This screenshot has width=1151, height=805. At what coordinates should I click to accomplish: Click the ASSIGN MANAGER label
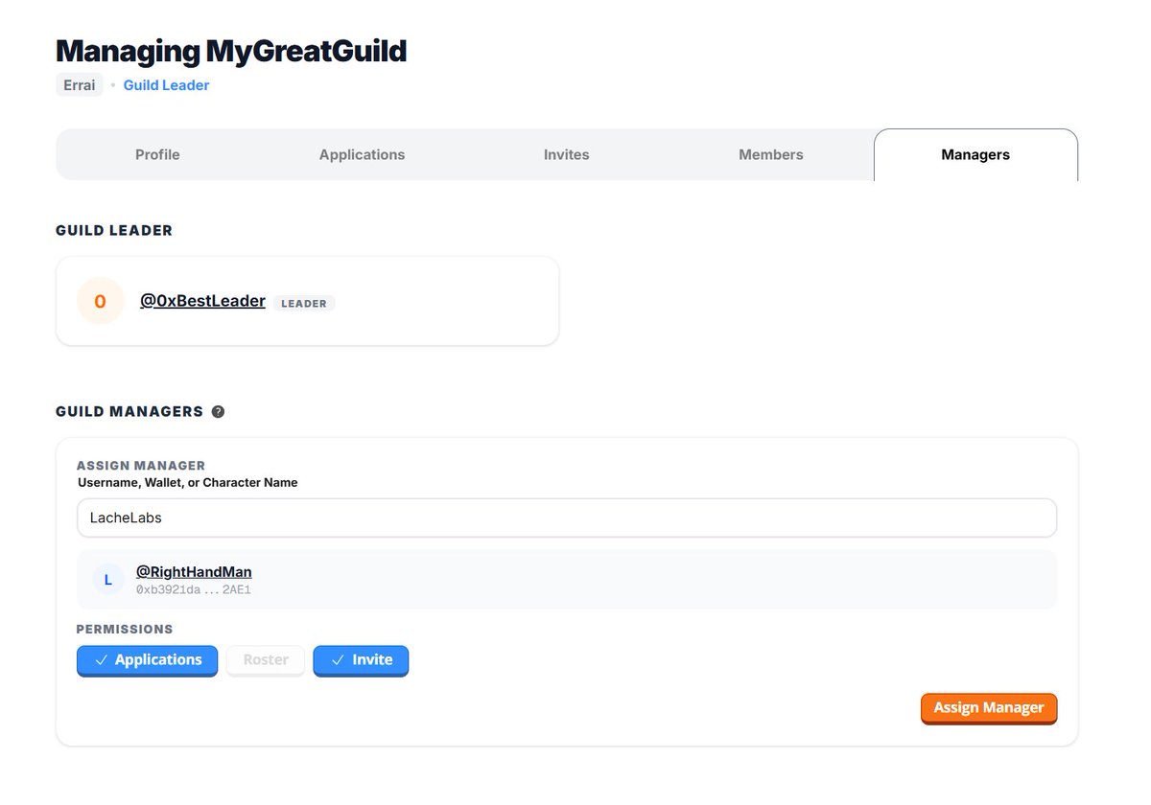click(x=141, y=466)
